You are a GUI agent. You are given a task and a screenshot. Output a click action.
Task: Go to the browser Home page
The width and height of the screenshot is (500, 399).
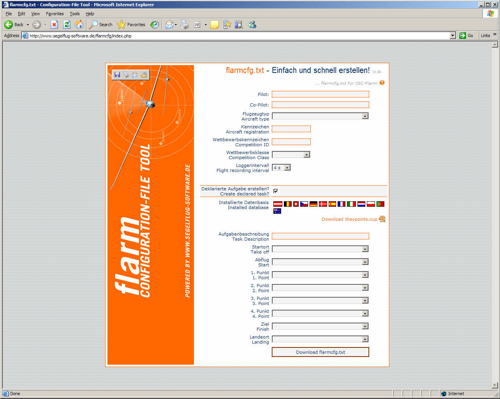(x=79, y=25)
